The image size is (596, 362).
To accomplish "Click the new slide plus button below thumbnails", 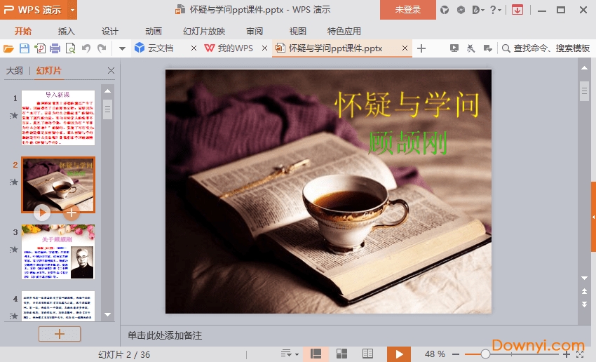I will 60,334.
